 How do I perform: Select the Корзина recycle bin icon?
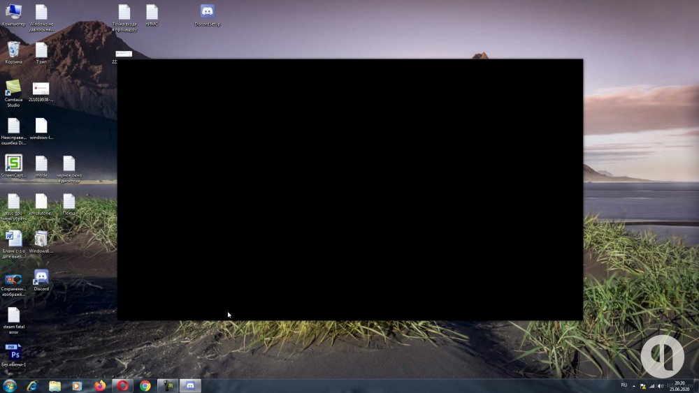point(13,50)
